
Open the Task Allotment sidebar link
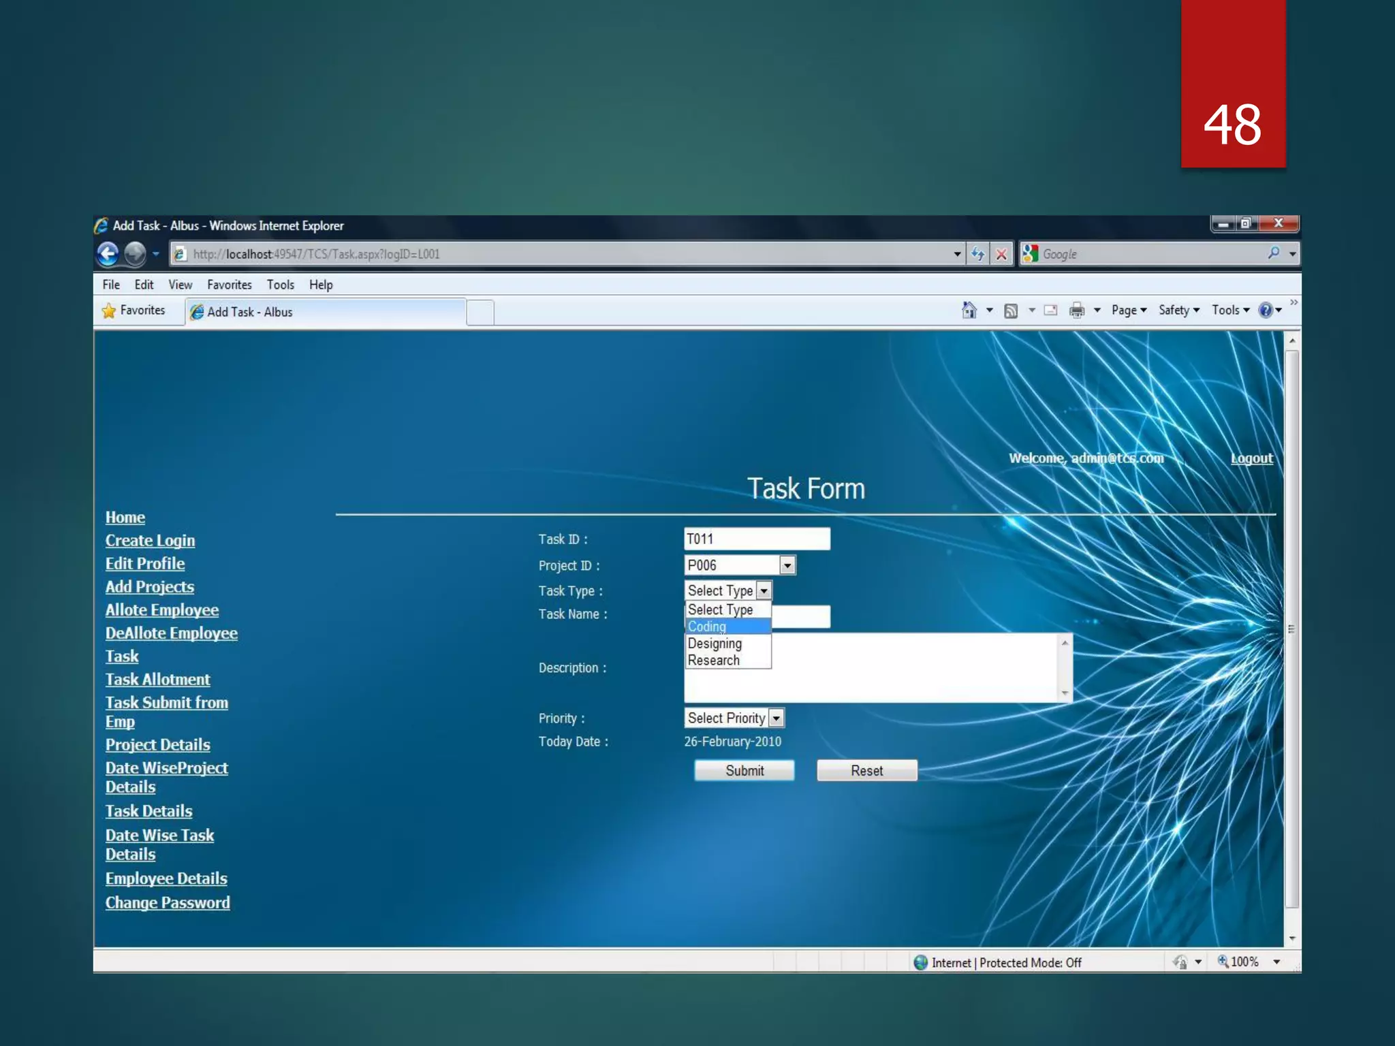point(157,679)
